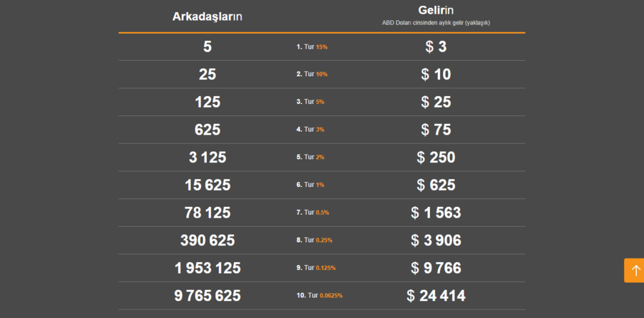Screen dimensions: 644x318
Task: Click the 5. Tur 2% label
Action: point(310,157)
